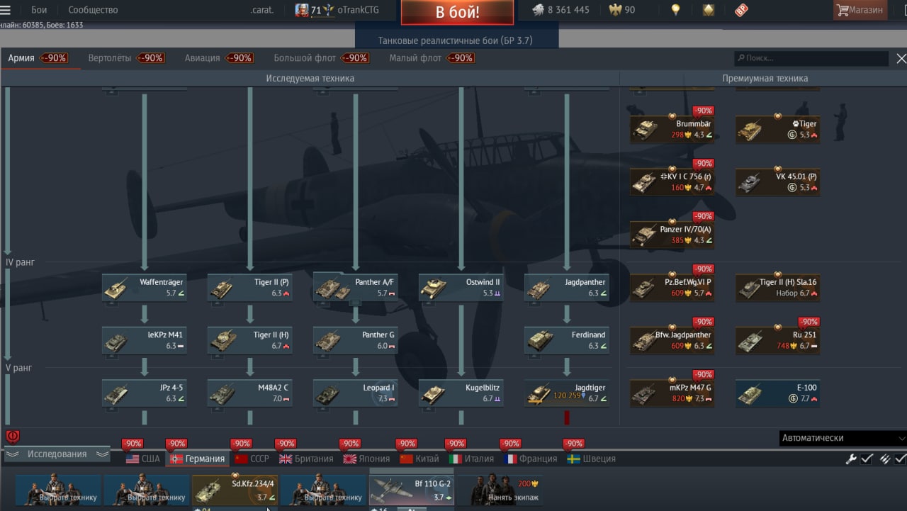Open the golden diamond premium account icon

point(709,10)
